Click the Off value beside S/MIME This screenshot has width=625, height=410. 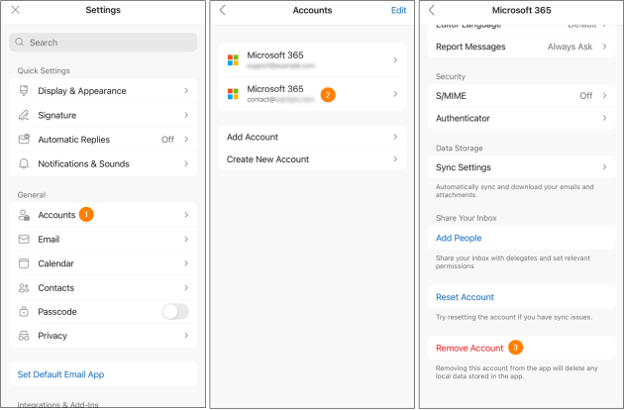(x=586, y=96)
